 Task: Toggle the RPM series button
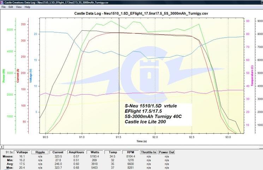click(131, 152)
